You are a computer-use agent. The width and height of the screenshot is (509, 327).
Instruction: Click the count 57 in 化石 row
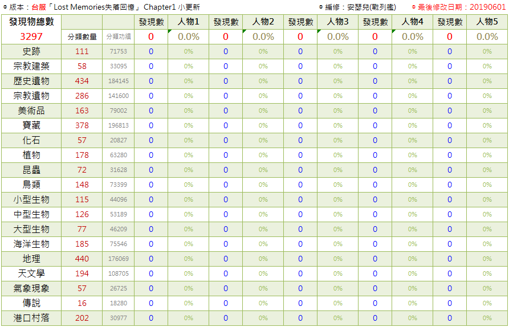(82, 141)
